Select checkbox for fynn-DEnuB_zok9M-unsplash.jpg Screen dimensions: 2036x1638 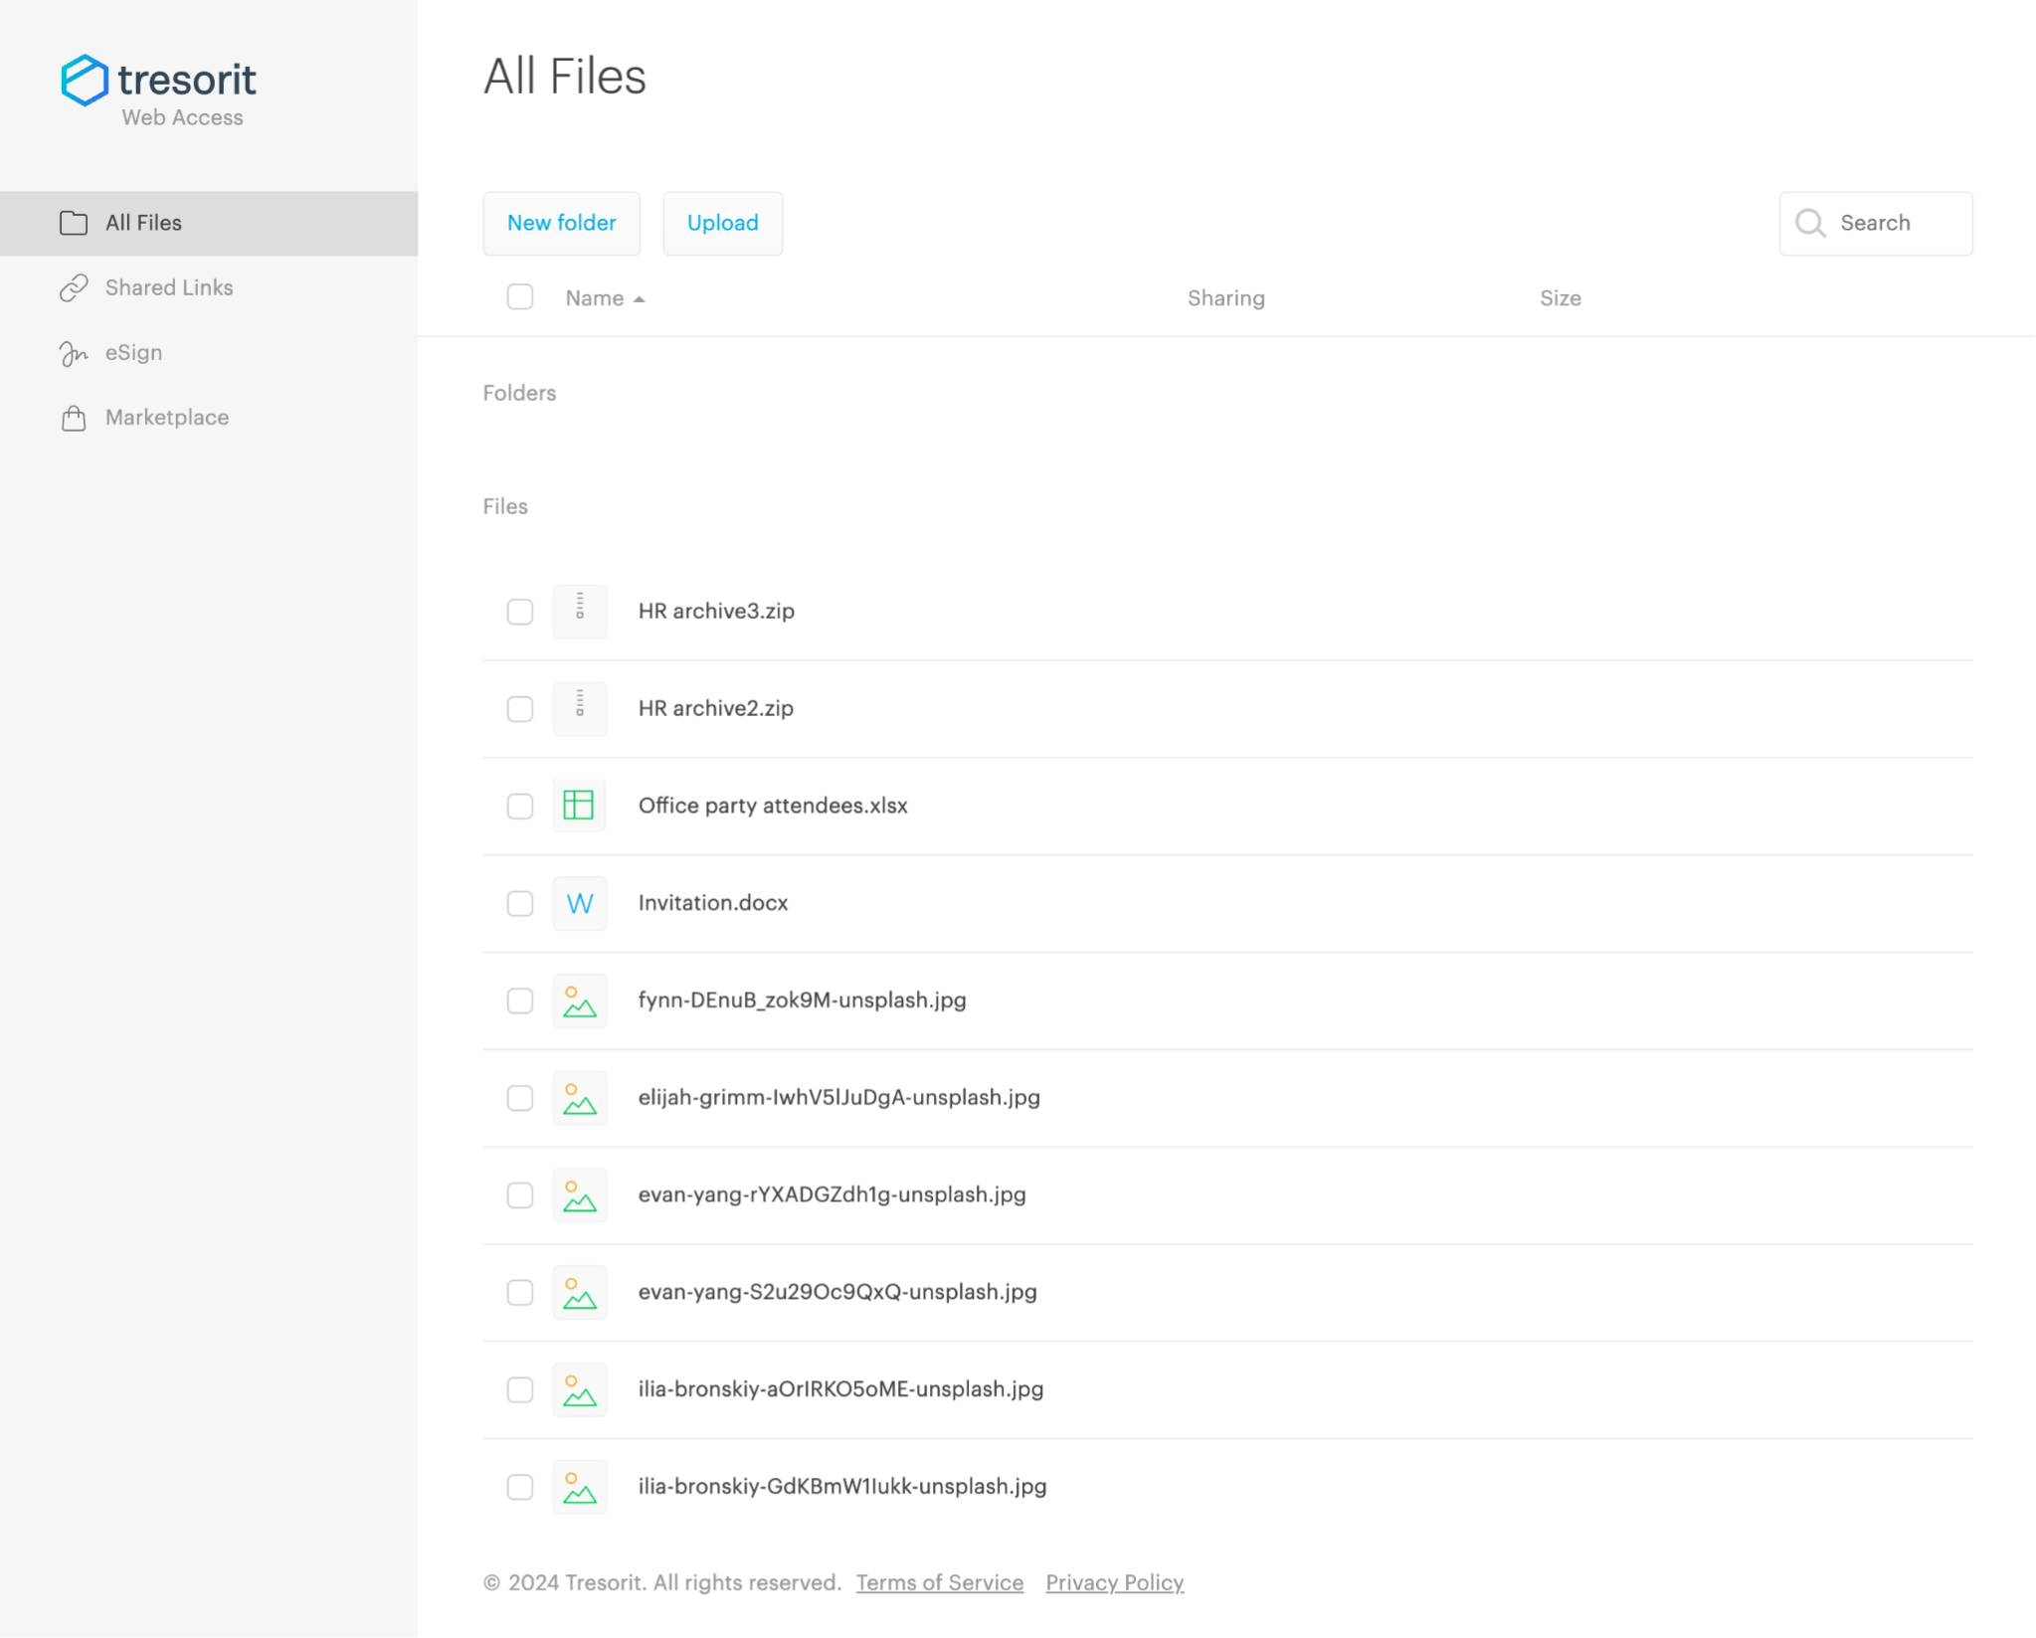[520, 1001]
